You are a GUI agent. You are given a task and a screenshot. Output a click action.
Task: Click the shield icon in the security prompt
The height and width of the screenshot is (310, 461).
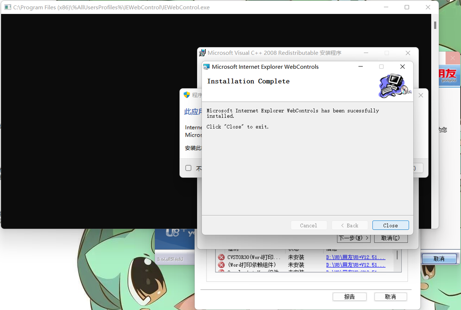point(187,95)
